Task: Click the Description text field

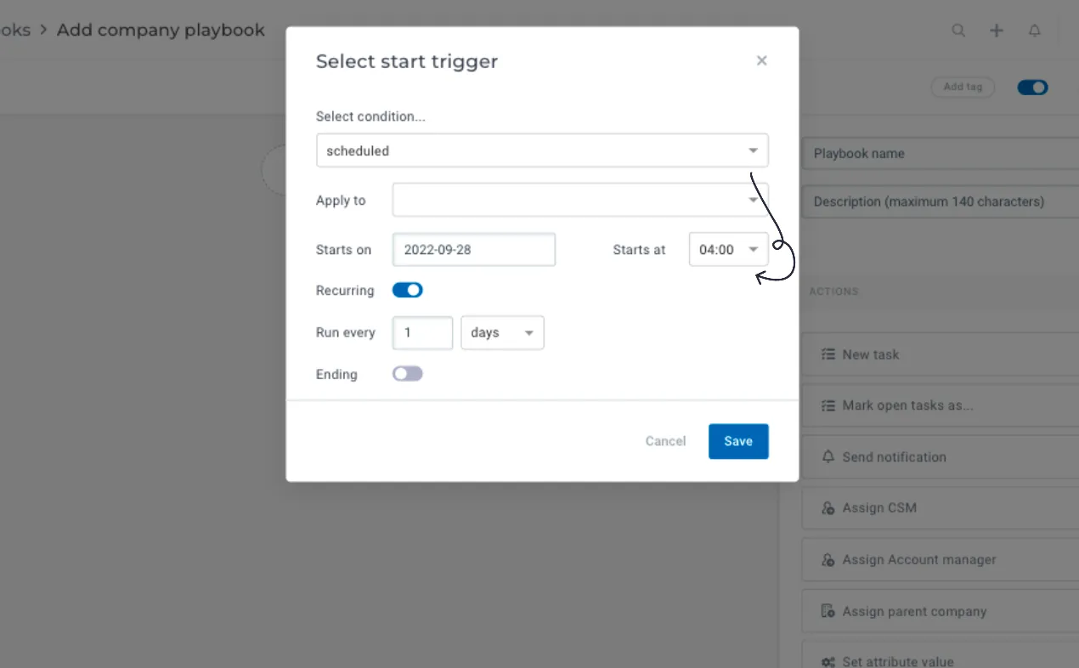Action: (941, 201)
